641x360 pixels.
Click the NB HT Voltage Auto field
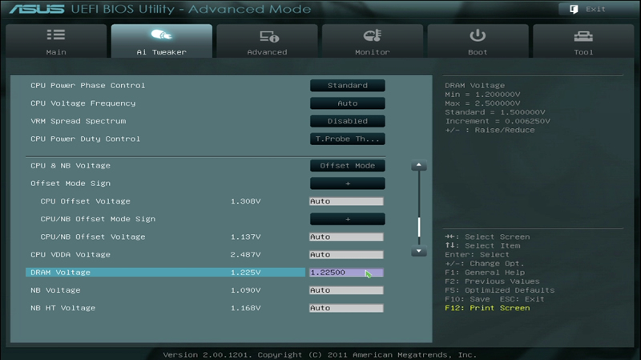[x=346, y=308]
